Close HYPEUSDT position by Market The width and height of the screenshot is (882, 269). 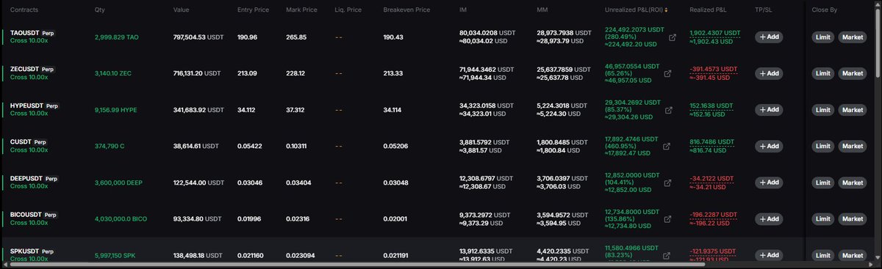tap(853, 110)
